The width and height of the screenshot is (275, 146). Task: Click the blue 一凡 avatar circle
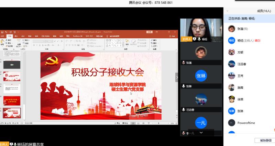coord(201,122)
